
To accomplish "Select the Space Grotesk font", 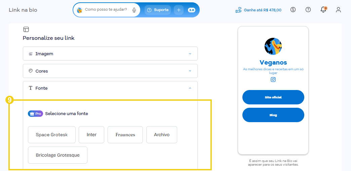I will (x=52, y=135).
